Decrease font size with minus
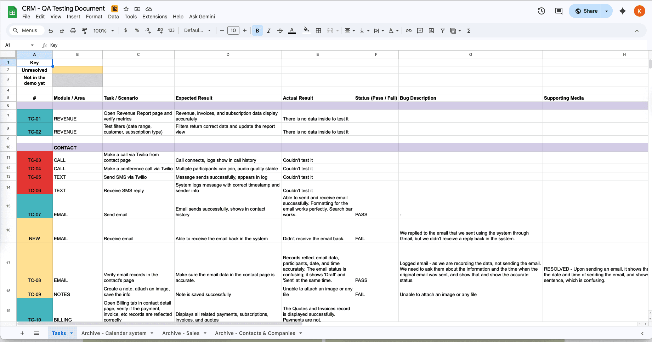Viewport: 652px width, 342px height. click(222, 30)
